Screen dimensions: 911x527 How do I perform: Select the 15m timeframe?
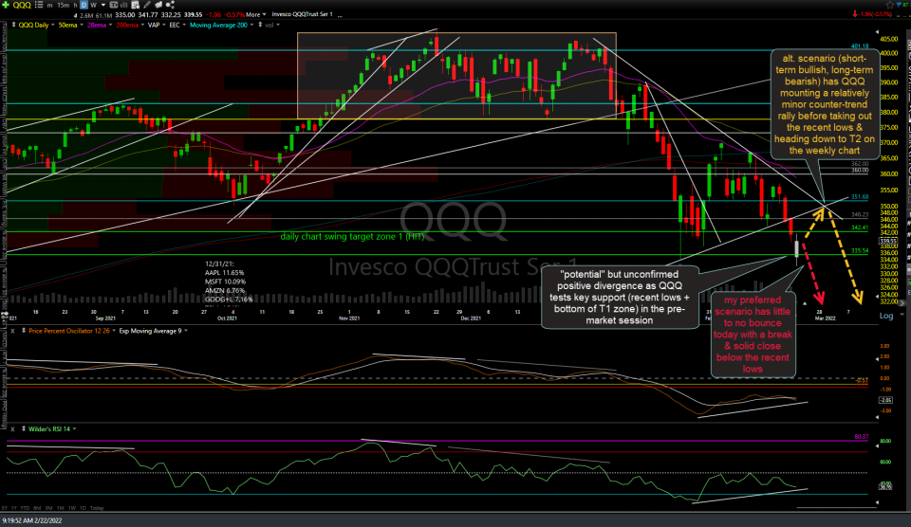pos(64,5)
